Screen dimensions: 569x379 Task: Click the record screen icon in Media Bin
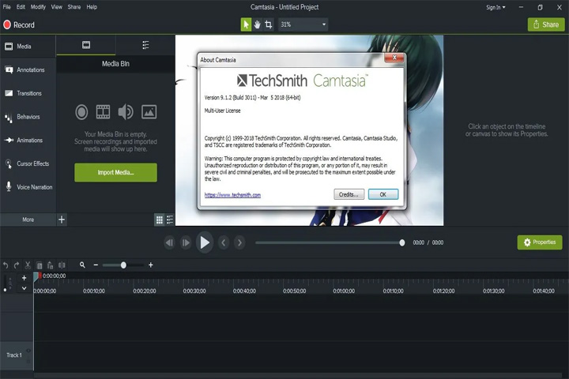[81, 111]
